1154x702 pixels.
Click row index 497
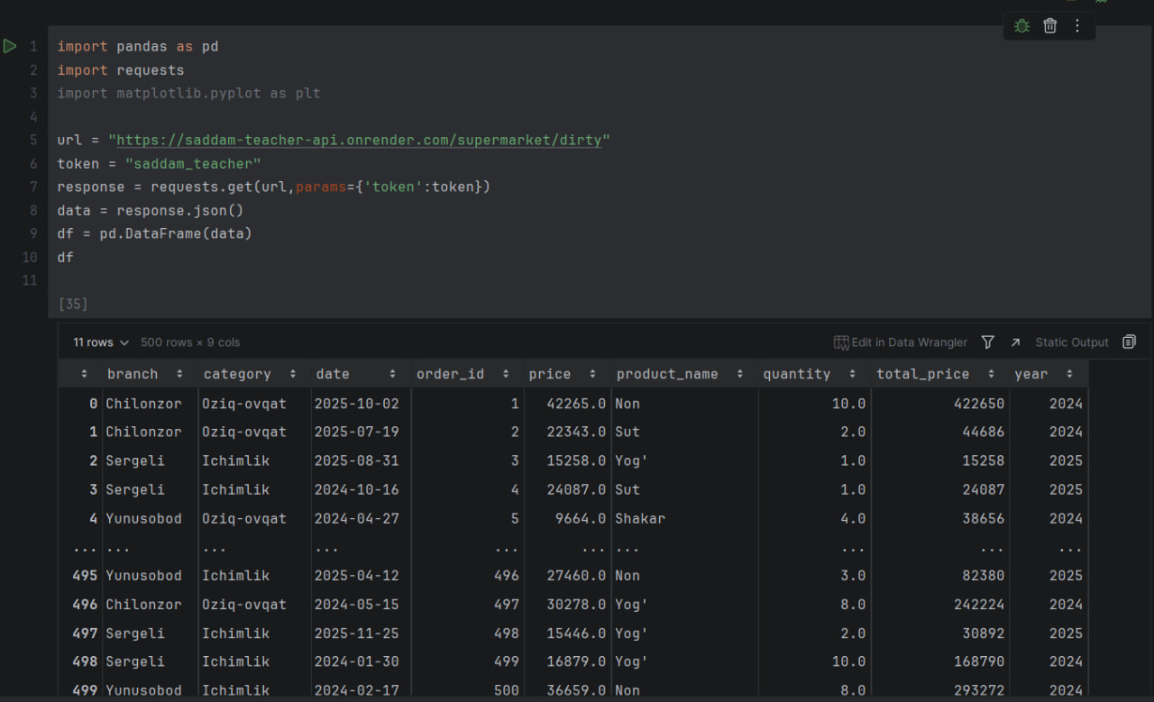85,634
